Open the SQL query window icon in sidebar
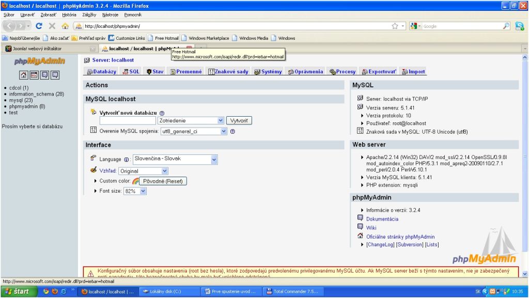529x298 pixels. point(34,75)
